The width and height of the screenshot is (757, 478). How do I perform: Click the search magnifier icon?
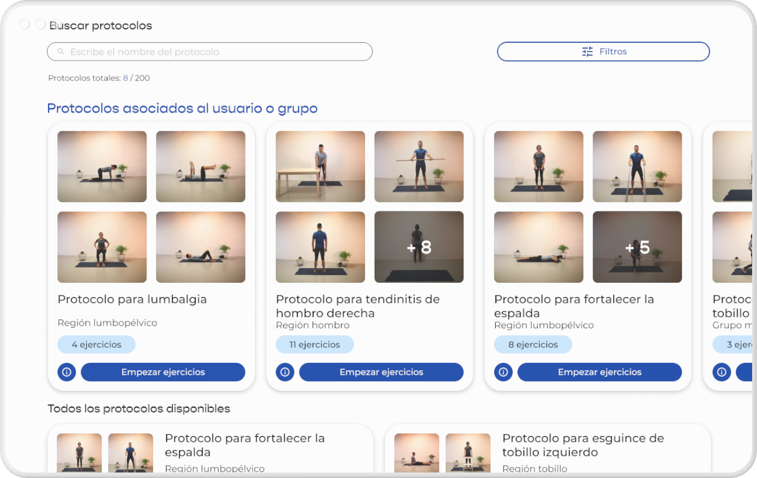click(61, 52)
